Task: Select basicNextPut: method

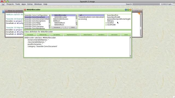Action: (113, 15)
